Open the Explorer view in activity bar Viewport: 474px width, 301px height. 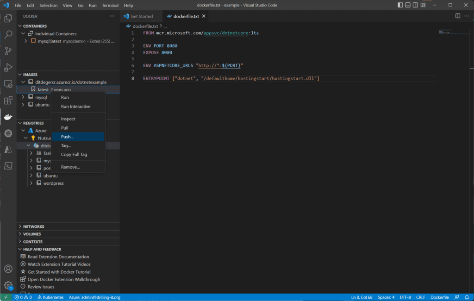click(x=8, y=18)
